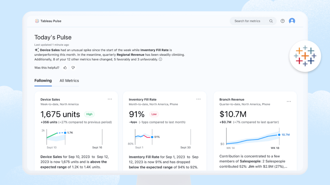Click the info icon after the summary text
The image size is (330, 185).
[160, 59]
